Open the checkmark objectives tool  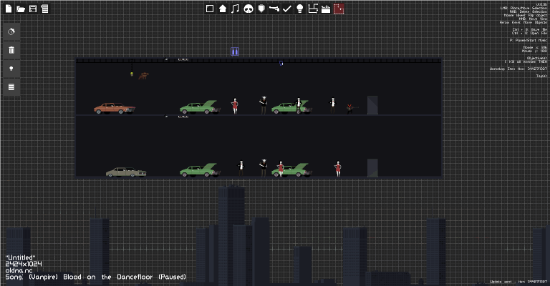click(x=287, y=9)
